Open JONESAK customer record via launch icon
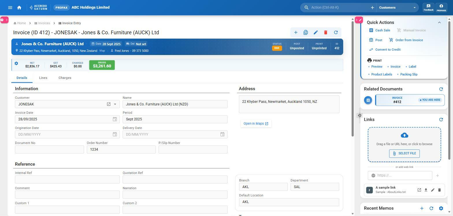This screenshot has width=453, height=216. [109, 104]
